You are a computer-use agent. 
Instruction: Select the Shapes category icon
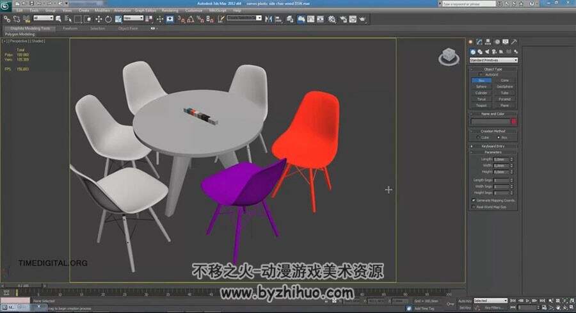(x=480, y=52)
